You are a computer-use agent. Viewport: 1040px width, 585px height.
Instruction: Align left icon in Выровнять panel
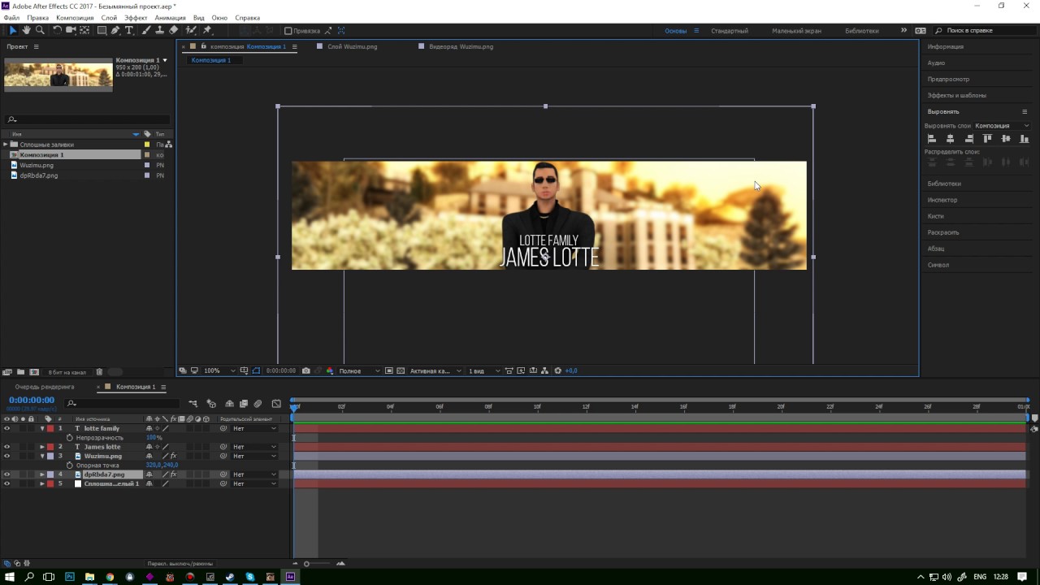point(932,139)
